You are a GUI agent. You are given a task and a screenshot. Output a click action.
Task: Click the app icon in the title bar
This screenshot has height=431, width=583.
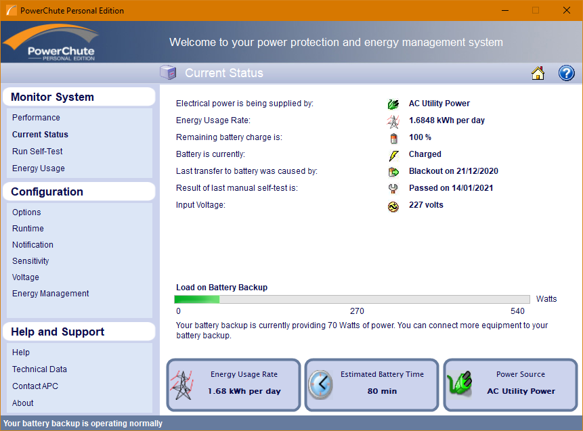click(x=11, y=10)
